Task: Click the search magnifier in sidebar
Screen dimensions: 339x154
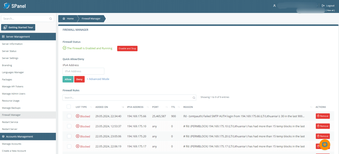Action: coord(51,19)
